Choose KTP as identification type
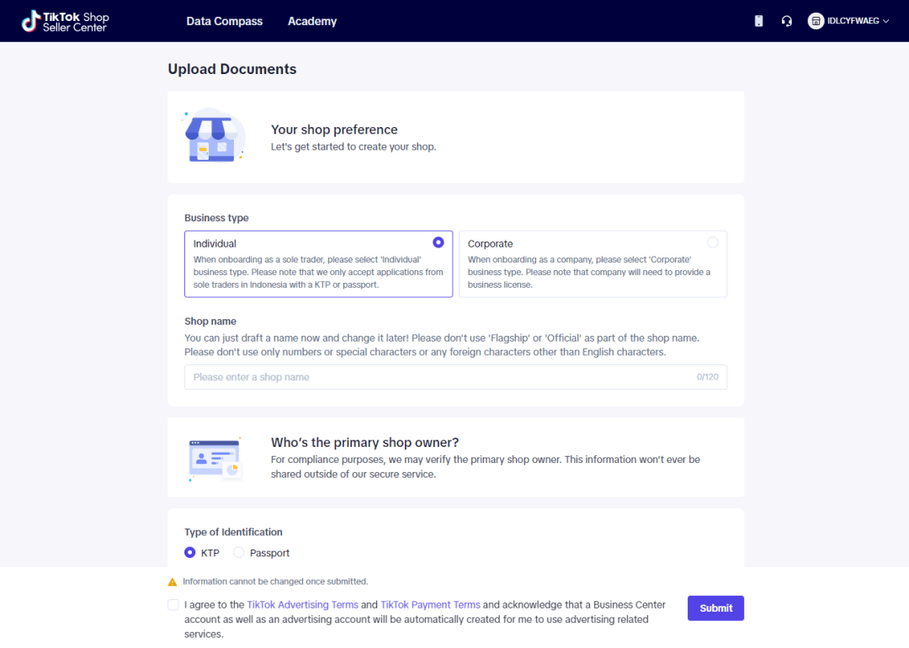This screenshot has height=648, width=909. pos(190,553)
